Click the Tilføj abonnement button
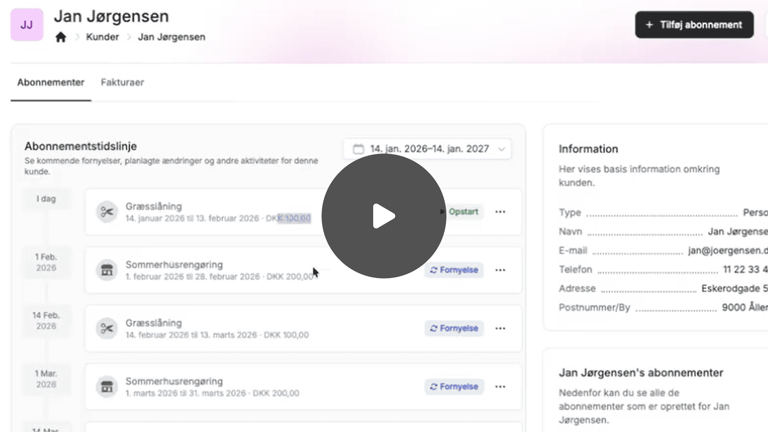This screenshot has width=768, height=432. (x=694, y=25)
